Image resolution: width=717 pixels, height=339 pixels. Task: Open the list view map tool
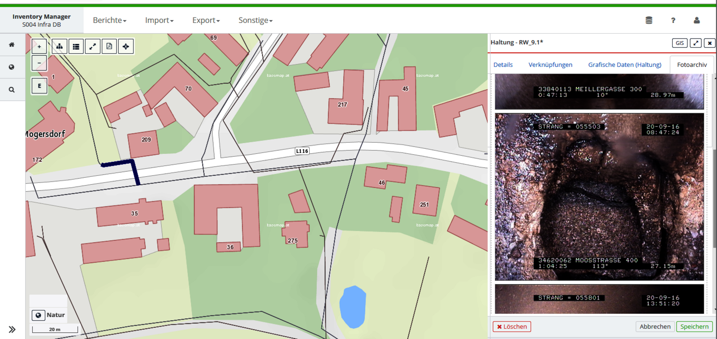(x=76, y=46)
